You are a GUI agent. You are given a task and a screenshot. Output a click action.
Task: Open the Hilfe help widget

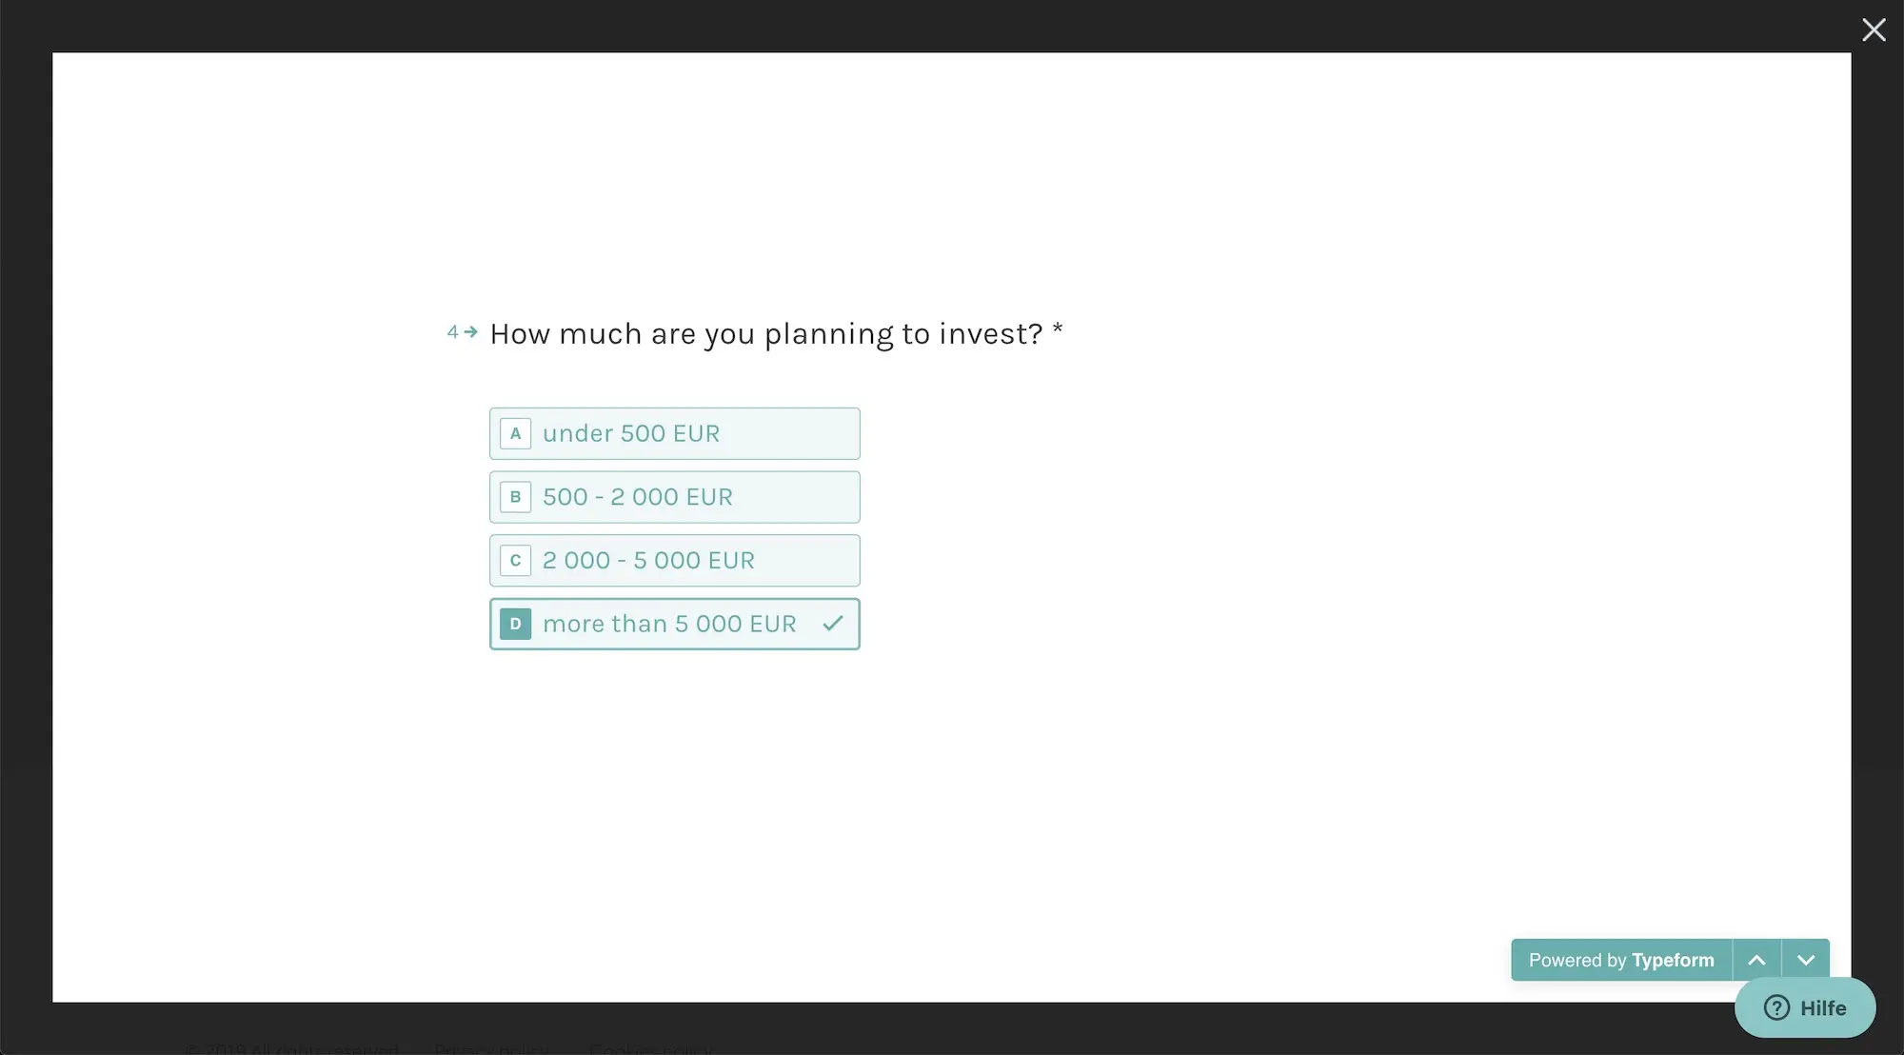click(x=1805, y=1007)
